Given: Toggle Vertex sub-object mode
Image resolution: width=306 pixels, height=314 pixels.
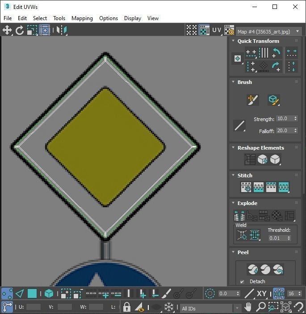Looking at the screenshot, I should tap(7, 294).
